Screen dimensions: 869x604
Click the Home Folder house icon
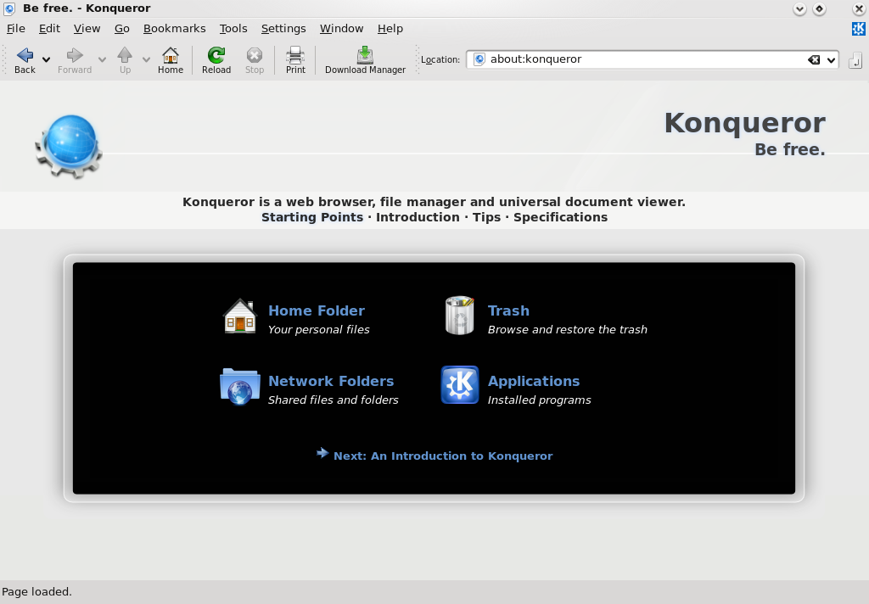point(240,316)
